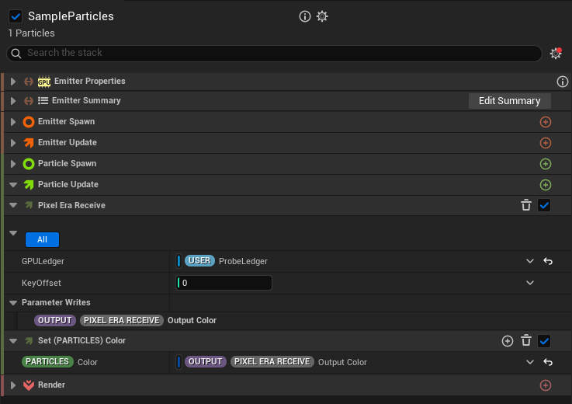Collapse the section filter arrow beside All
572x404 pixels.
[13, 233]
